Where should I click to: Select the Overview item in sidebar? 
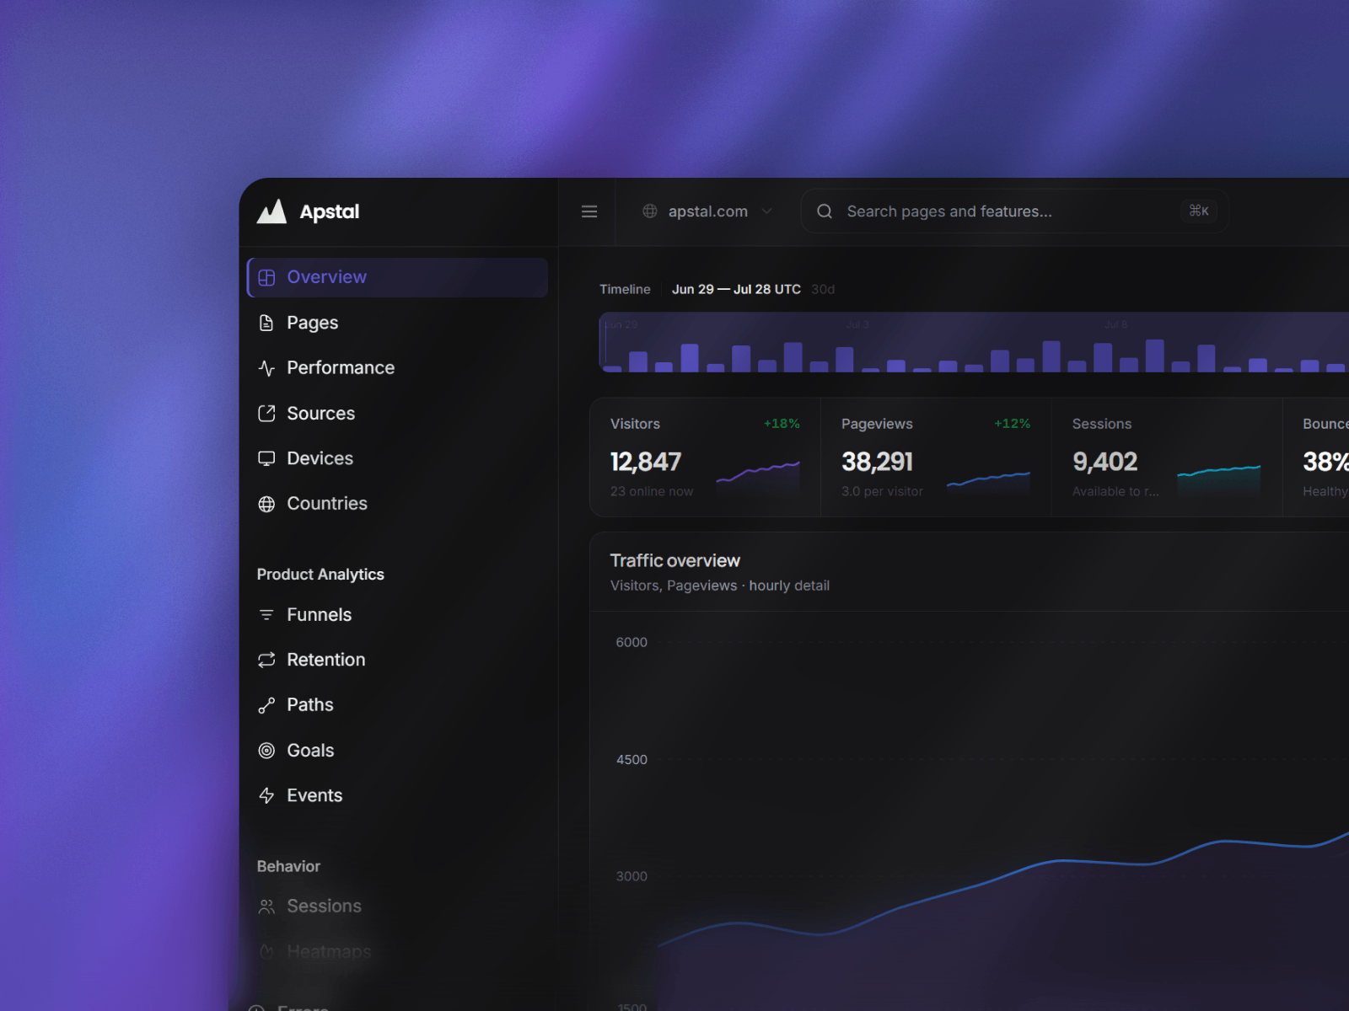398,277
